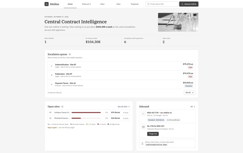Click the lab glassware header image
This screenshot has height=153, width=243.
click(x=178, y=22)
